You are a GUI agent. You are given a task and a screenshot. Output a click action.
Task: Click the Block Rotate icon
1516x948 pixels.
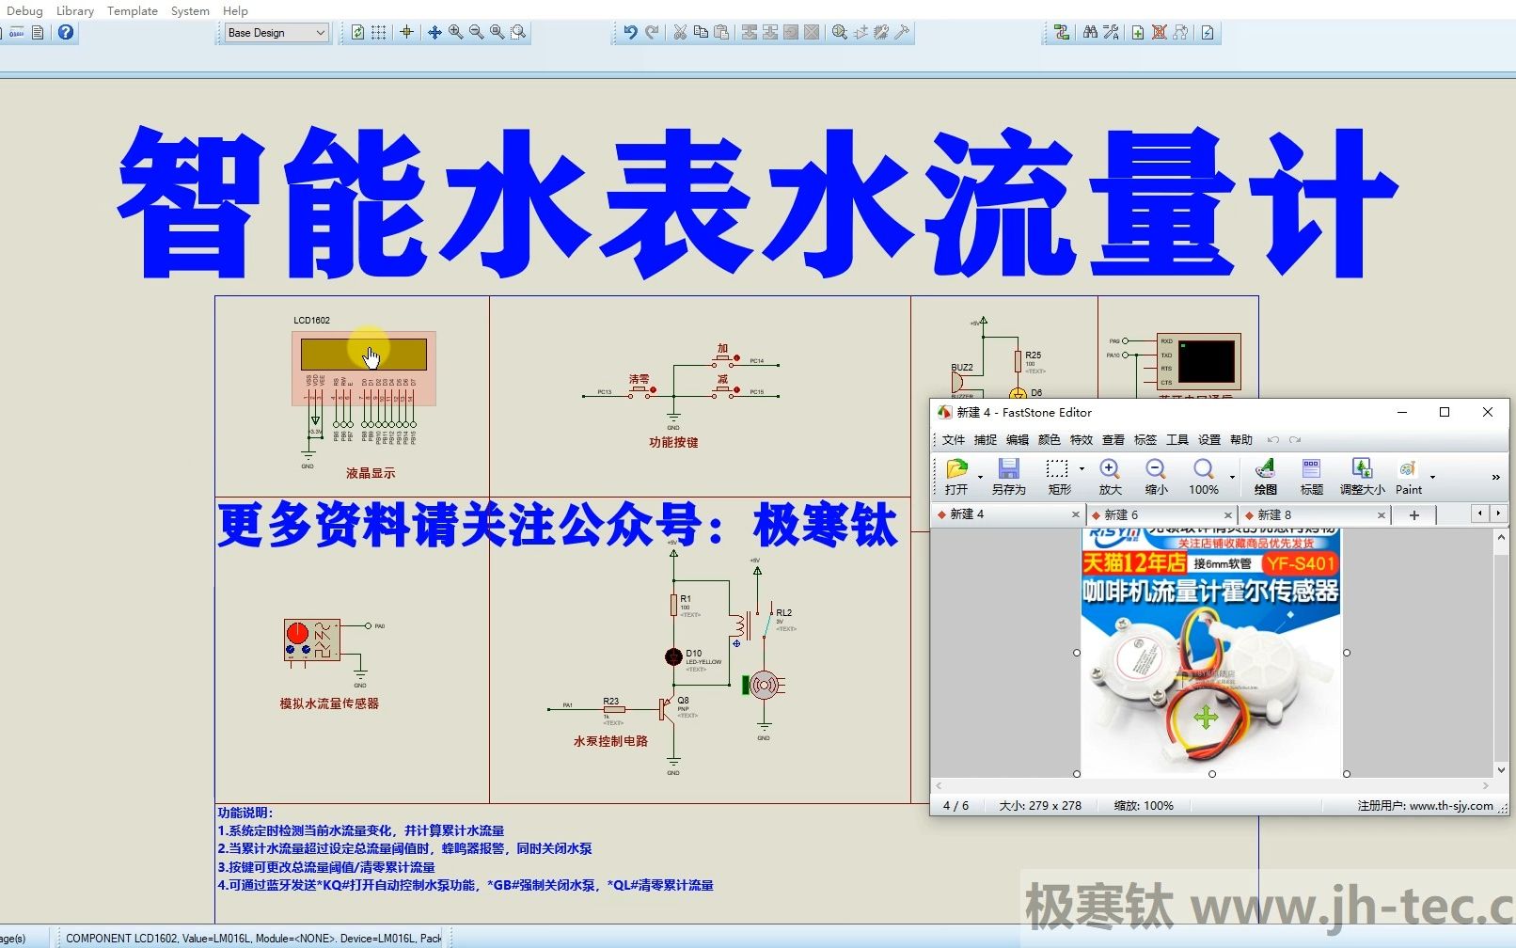pos(791,32)
